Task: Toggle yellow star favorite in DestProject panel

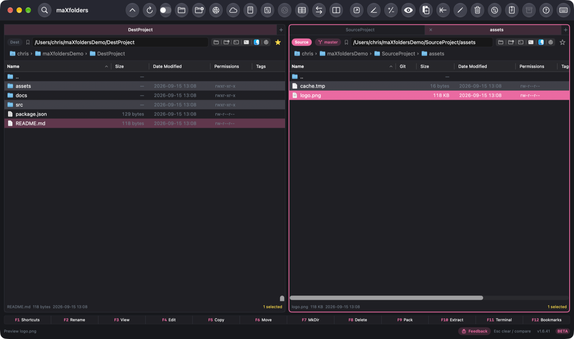Action: point(278,42)
